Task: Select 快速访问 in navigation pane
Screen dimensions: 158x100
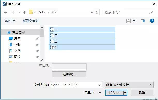Action: pos(20,32)
